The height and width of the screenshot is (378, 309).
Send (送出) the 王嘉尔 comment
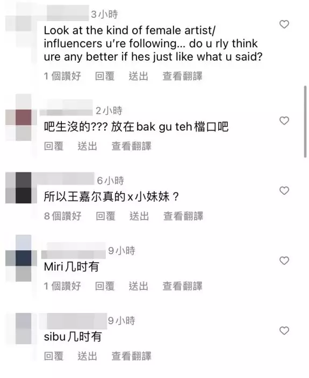click(x=139, y=216)
